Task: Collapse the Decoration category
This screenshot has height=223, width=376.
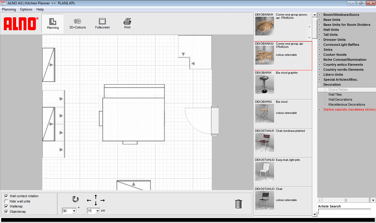Action: click(319, 85)
